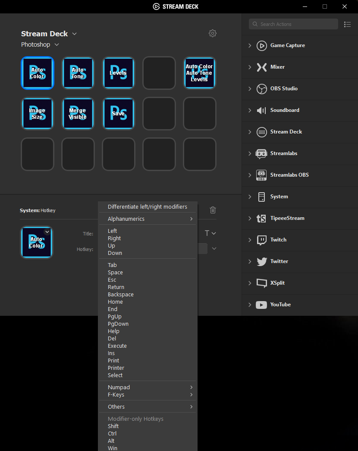The height and width of the screenshot is (451, 358).
Task: Click the Soundboard speaker icon
Action: (261, 110)
